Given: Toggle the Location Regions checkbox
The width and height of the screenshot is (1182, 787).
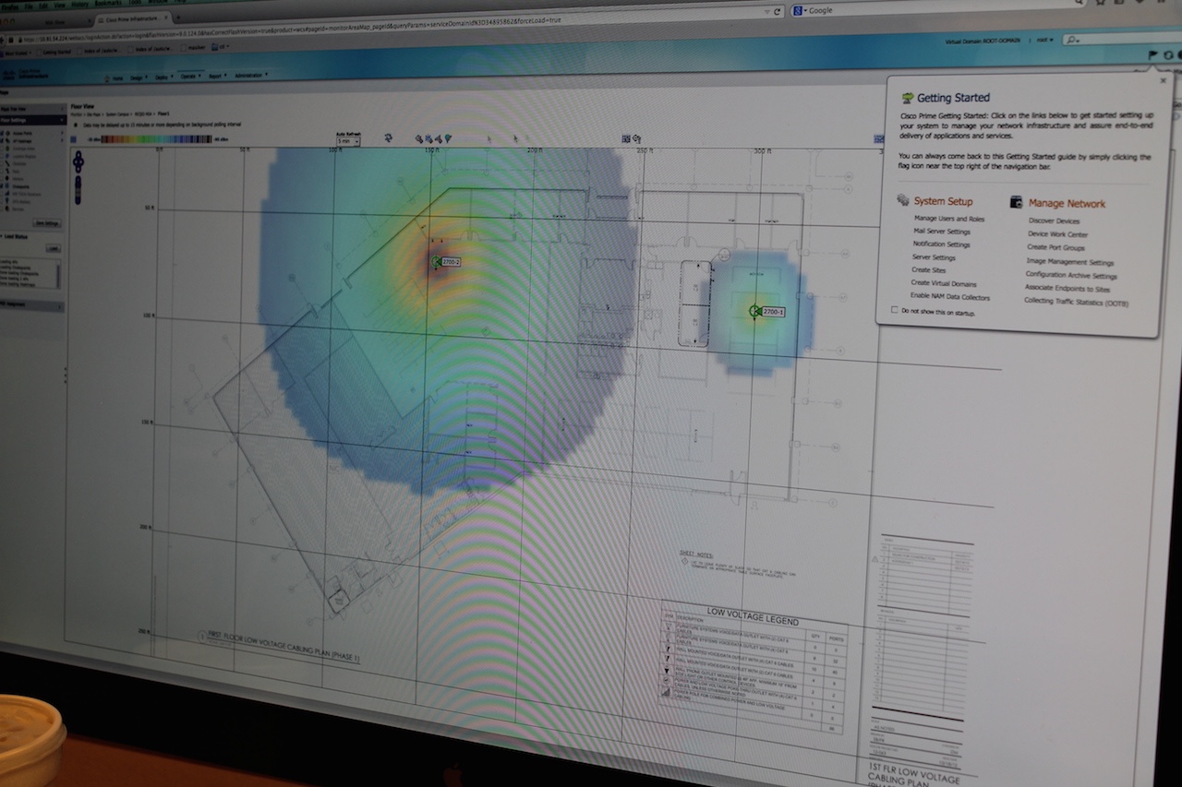Looking at the screenshot, I should point(2,155).
